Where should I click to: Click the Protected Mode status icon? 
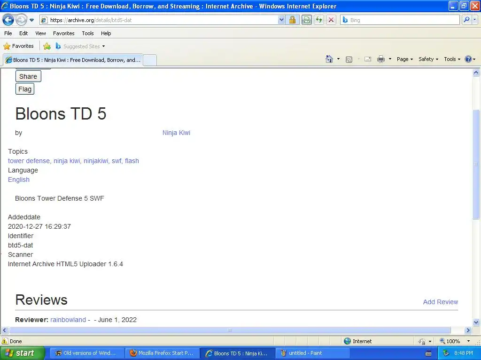pos(422,341)
